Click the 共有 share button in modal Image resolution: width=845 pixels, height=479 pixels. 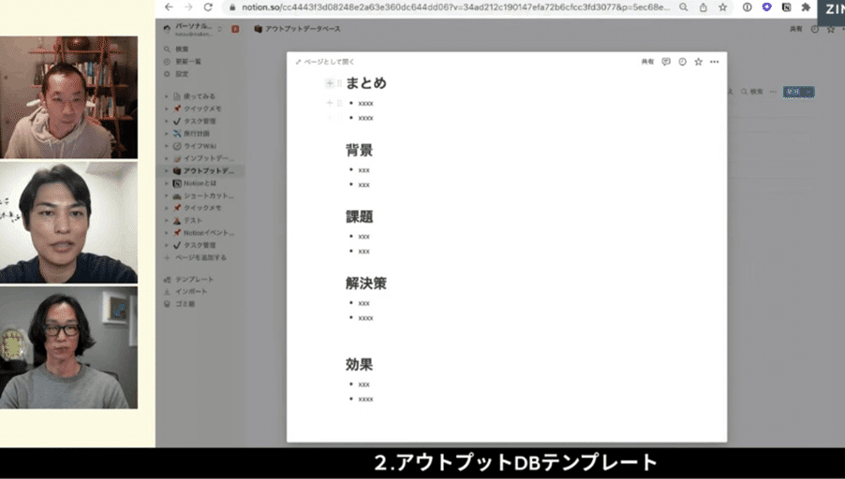(647, 62)
